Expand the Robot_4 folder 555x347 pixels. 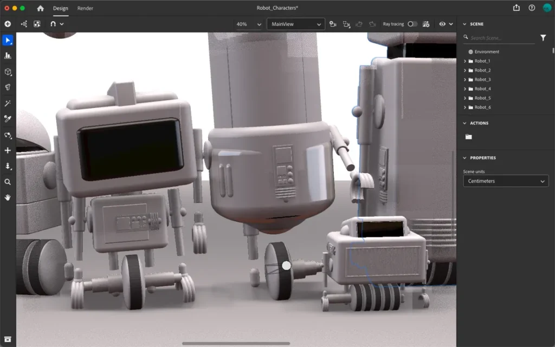point(464,88)
